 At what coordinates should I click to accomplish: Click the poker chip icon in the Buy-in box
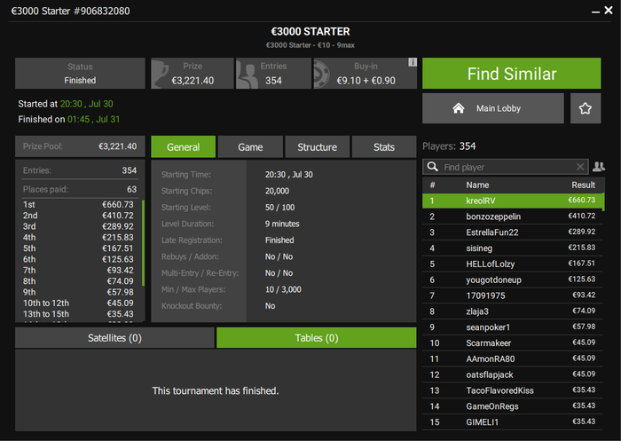click(x=321, y=74)
